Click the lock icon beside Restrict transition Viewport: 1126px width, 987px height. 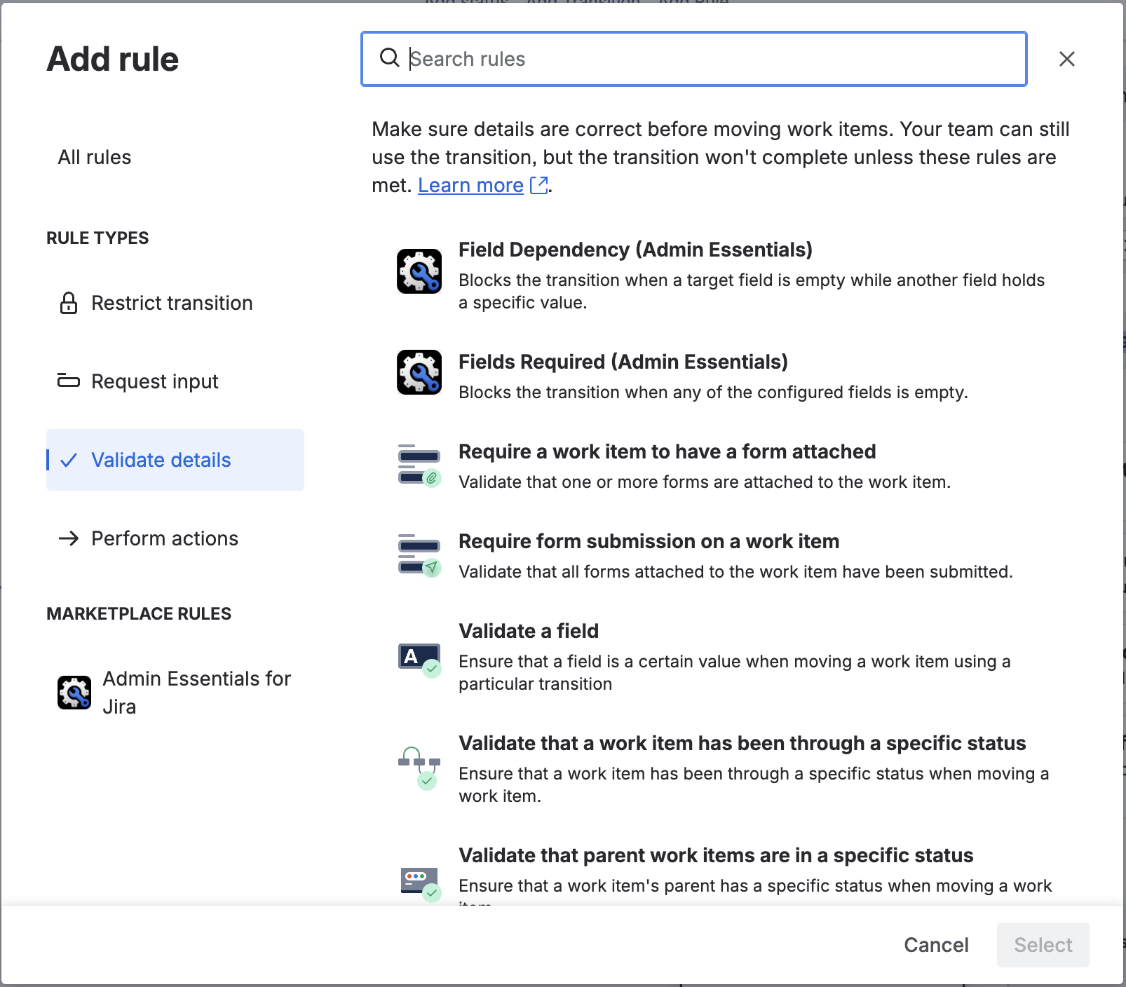(x=69, y=303)
